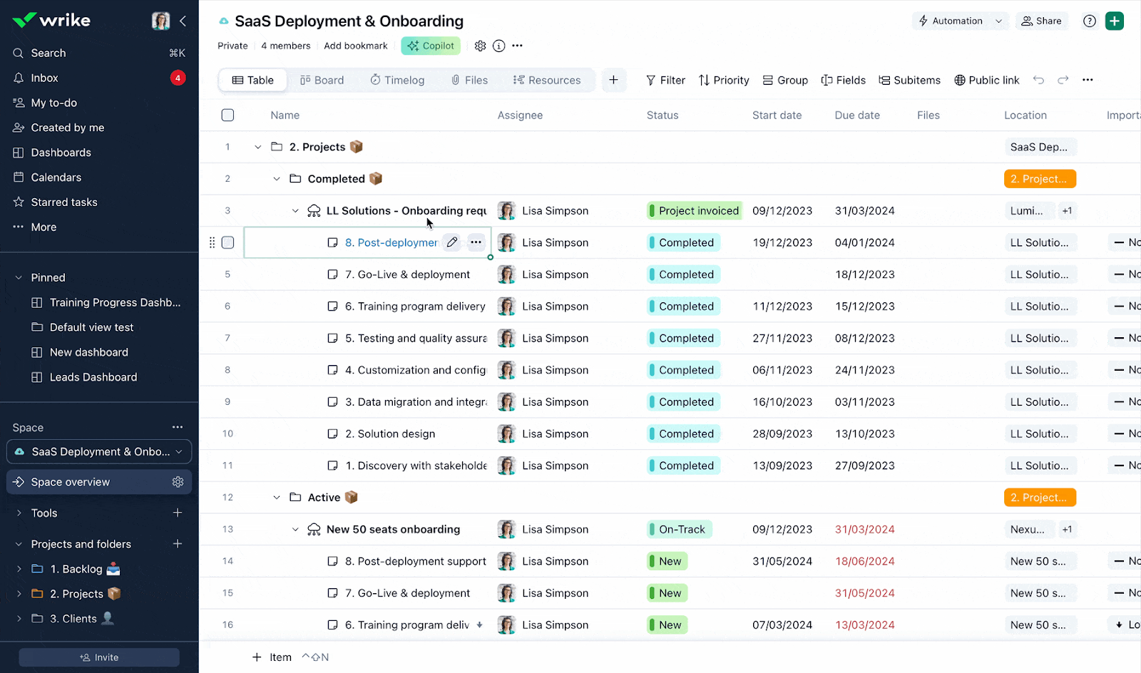Click the Project invoiced status badge
This screenshot has height=673, width=1141.
pyautogui.click(x=694, y=210)
